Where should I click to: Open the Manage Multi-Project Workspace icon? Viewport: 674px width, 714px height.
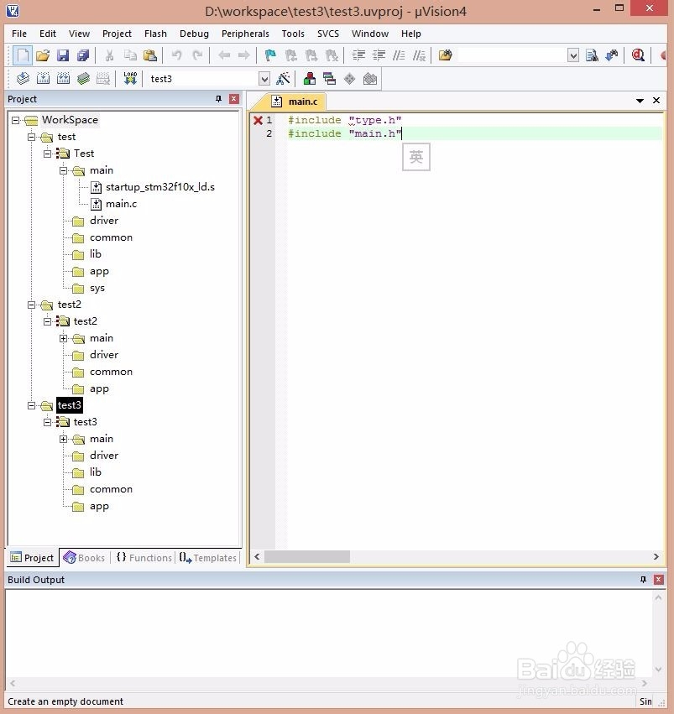pos(329,79)
